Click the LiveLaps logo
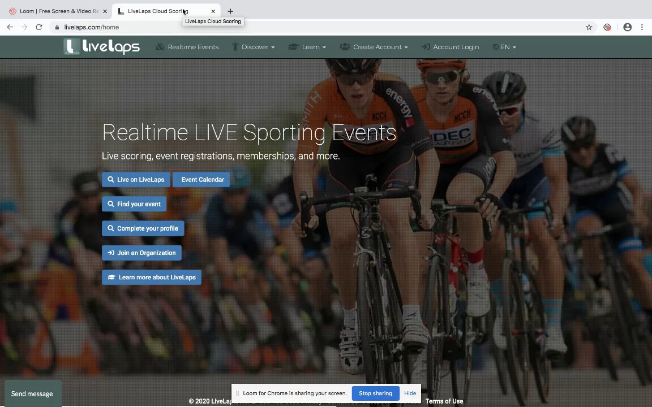652x407 pixels. (x=102, y=46)
